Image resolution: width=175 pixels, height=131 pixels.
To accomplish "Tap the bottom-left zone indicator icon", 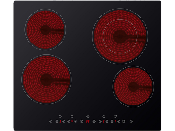I will [x=72, y=116].
